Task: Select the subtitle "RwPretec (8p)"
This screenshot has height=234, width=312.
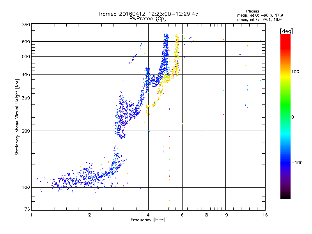Action: [148, 19]
